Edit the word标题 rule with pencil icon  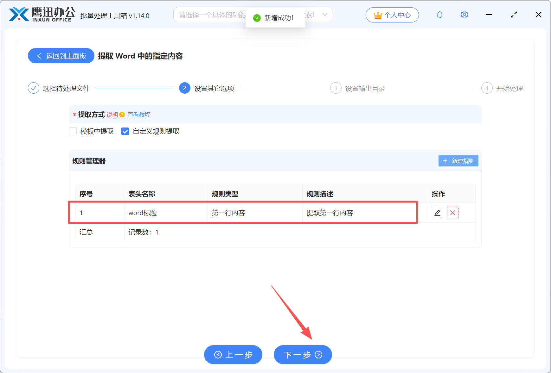[437, 213]
